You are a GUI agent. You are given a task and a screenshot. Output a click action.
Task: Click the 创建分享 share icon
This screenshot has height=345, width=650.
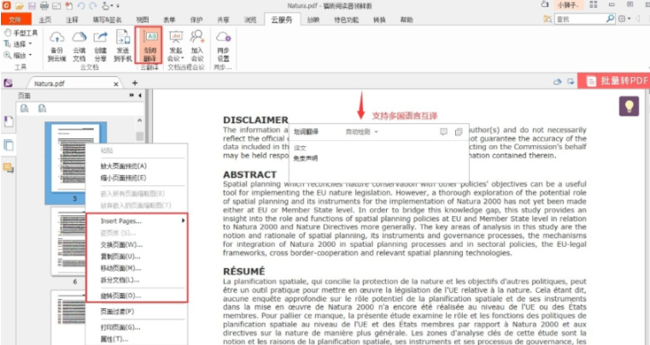tap(100, 45)
